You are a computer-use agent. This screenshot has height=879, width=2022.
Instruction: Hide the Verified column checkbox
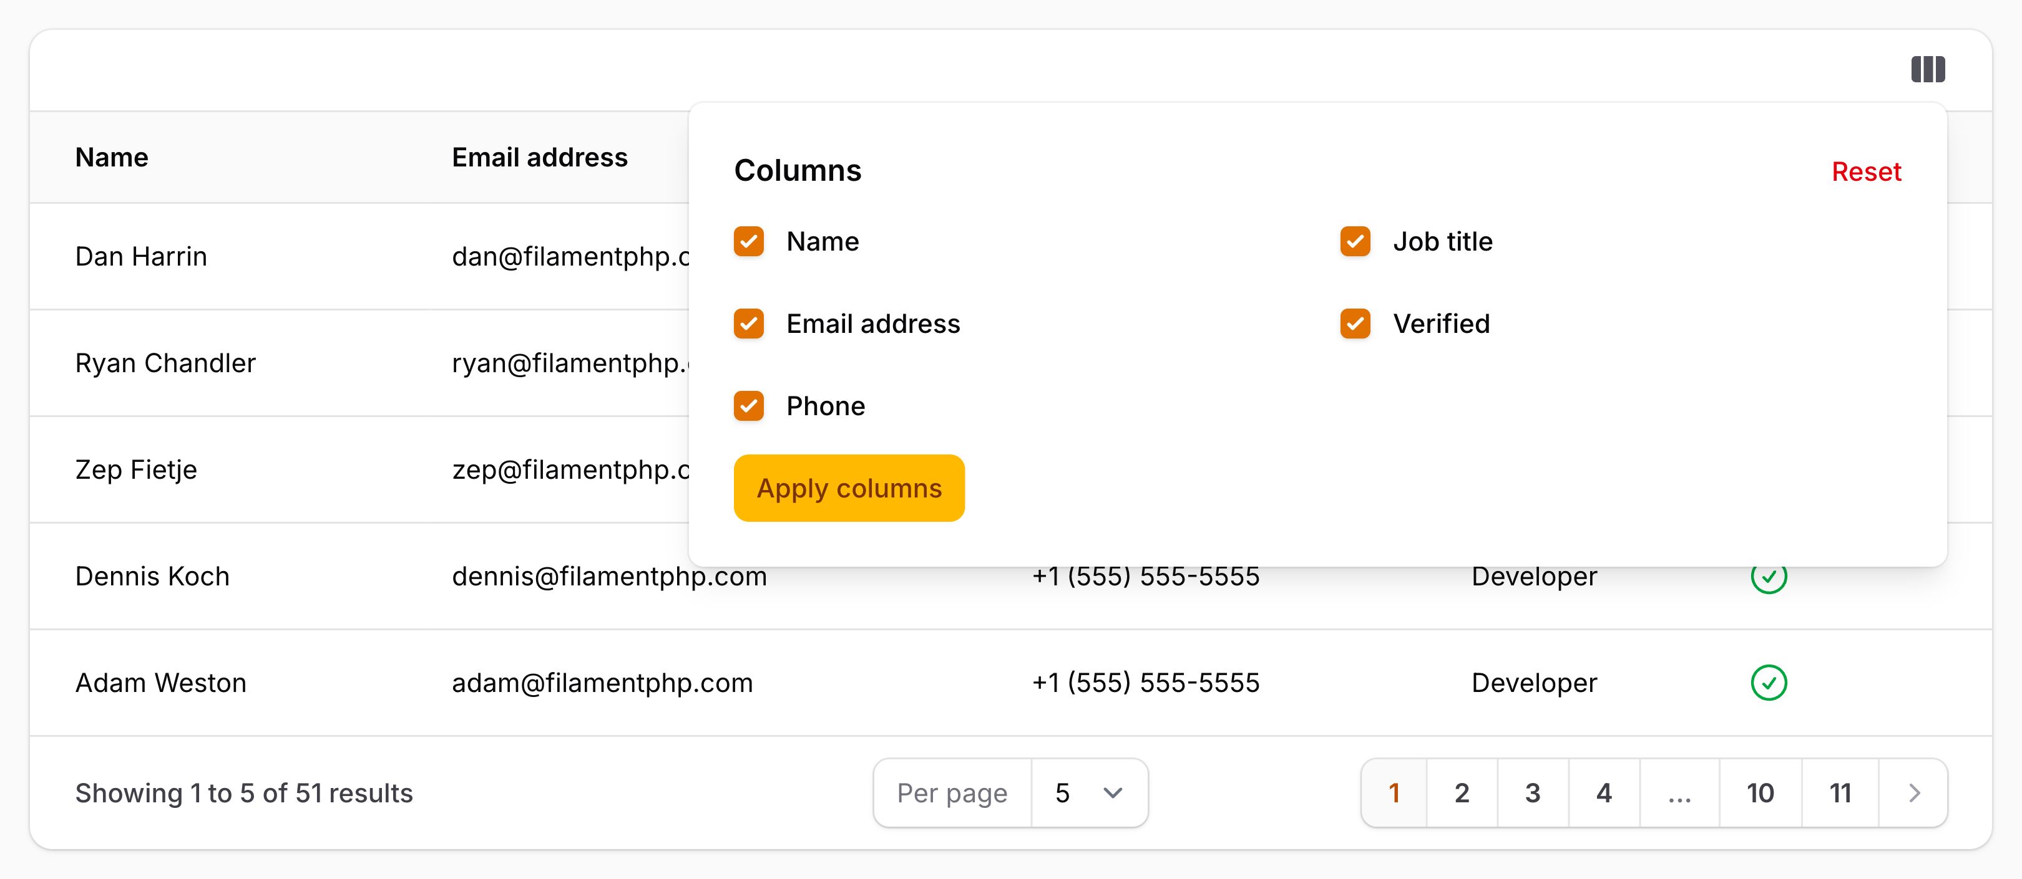pyautogui.click(x=1355, y=324)
